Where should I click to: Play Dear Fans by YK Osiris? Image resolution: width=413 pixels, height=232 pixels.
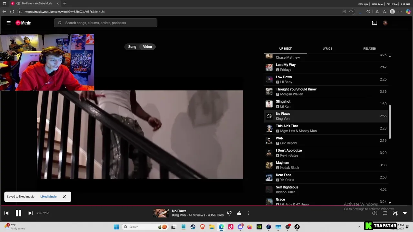(326, 177)
